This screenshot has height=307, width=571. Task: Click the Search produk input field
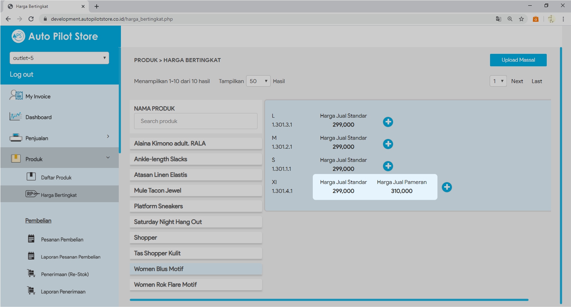(x=195, y=121)
